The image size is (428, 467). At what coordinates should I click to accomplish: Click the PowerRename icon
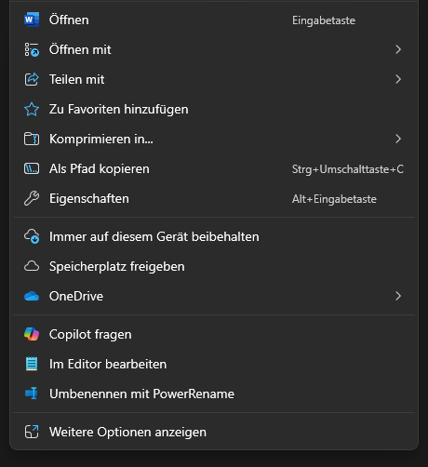click(x=32, y=394)
